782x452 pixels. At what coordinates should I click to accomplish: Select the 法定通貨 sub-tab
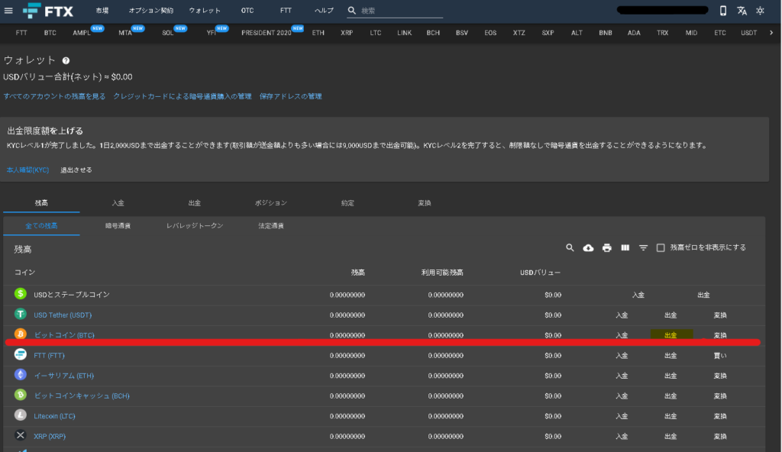click(271, 226)
